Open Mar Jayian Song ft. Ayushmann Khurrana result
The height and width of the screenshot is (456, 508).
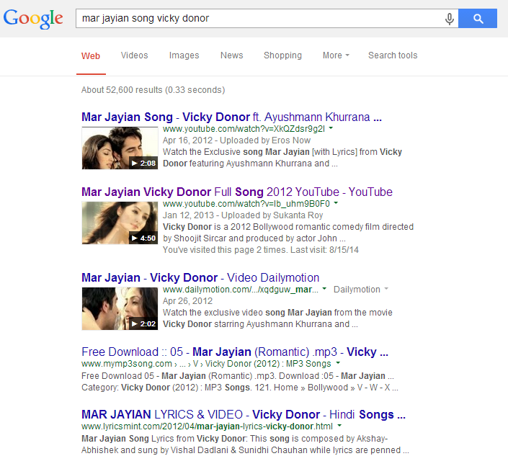coord(231,117)
